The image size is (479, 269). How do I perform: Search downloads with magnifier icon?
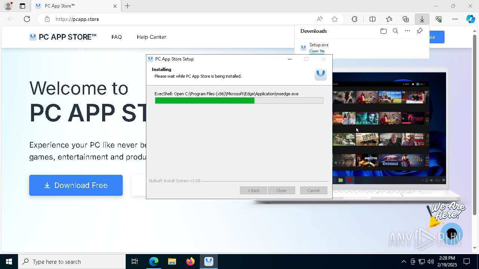point(396,31)
